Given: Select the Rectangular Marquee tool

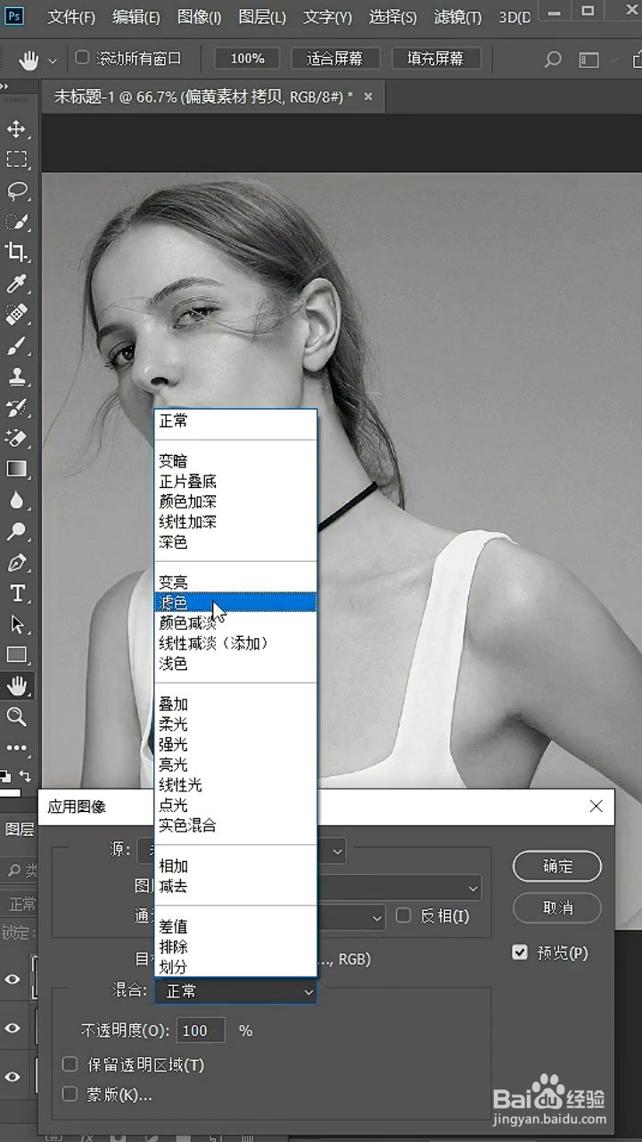Looking at the screenshot, I should pos(16,160).
